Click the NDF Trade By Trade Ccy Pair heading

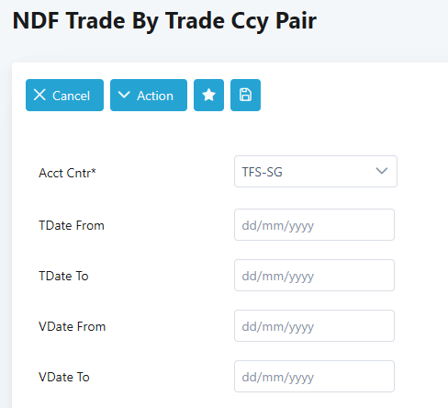pos(164,21)
